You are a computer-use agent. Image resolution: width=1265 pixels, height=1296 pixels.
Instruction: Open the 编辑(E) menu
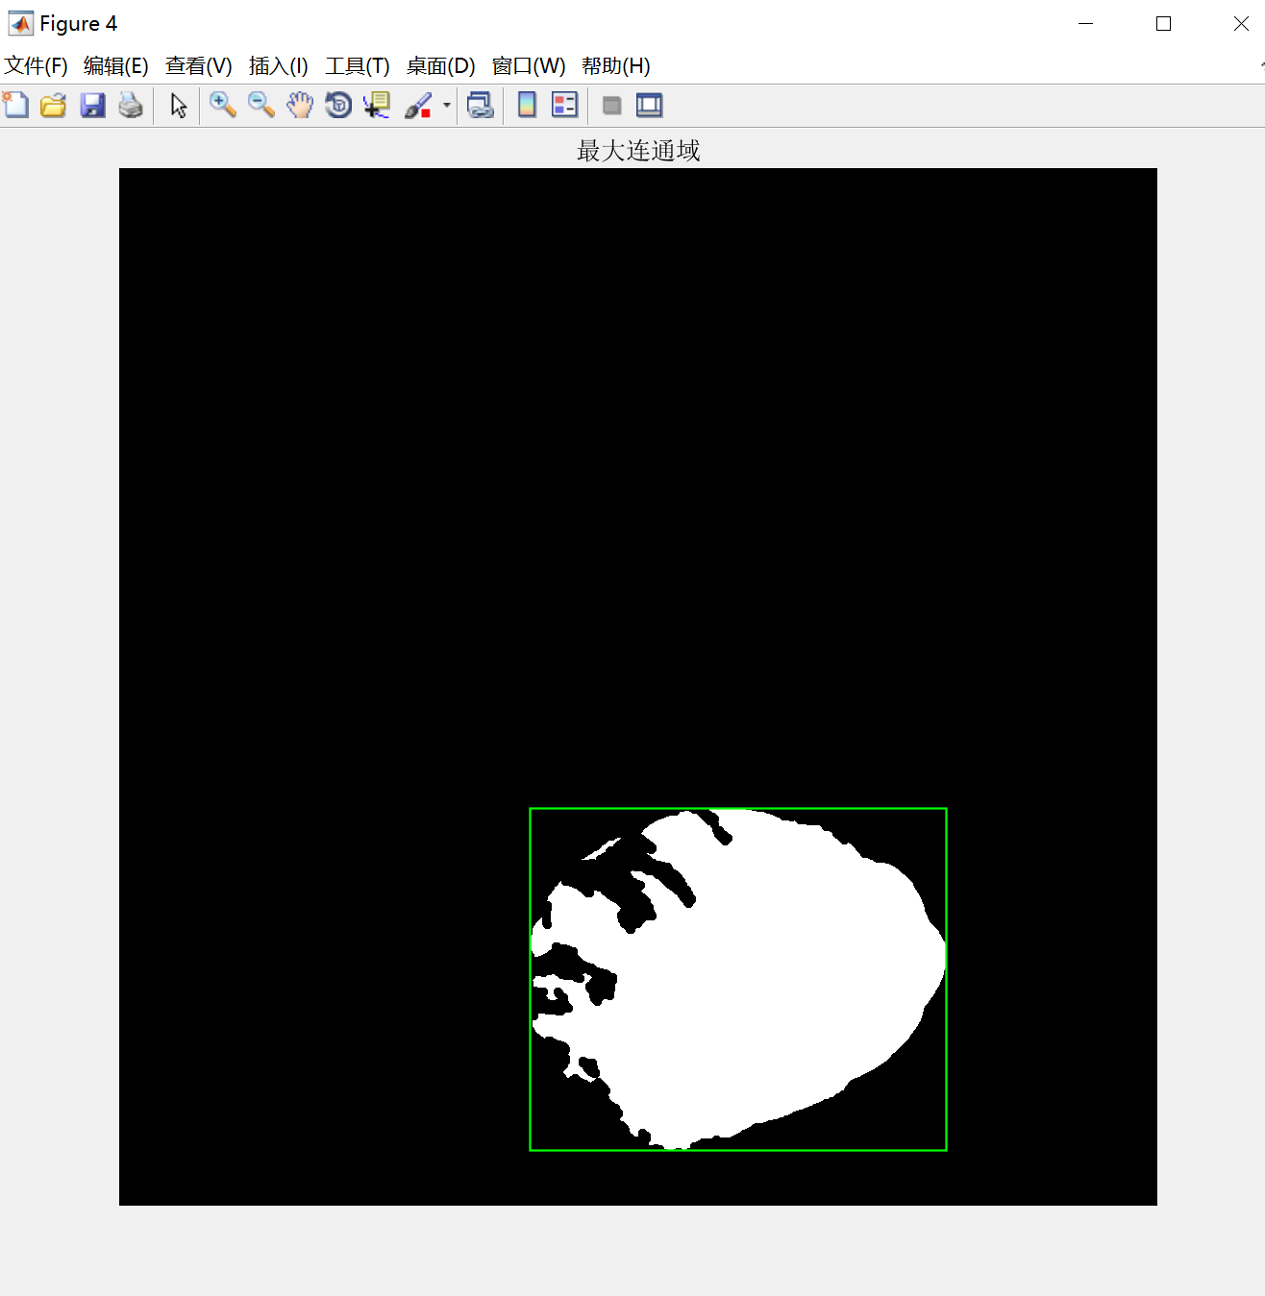[x=117, y=66]
